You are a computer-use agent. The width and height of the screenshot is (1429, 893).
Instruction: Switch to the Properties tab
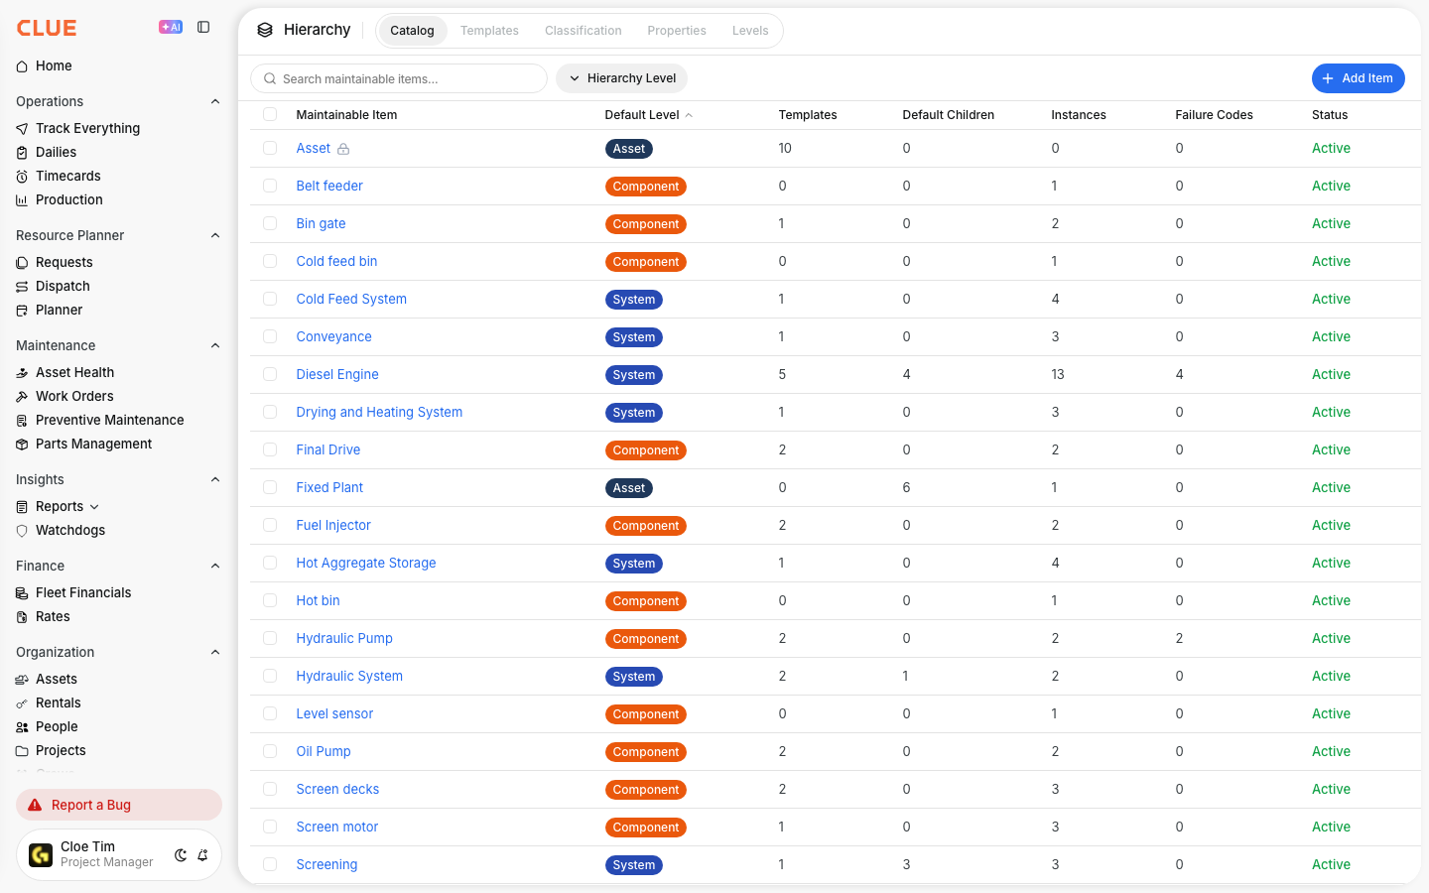coord(677,31)
